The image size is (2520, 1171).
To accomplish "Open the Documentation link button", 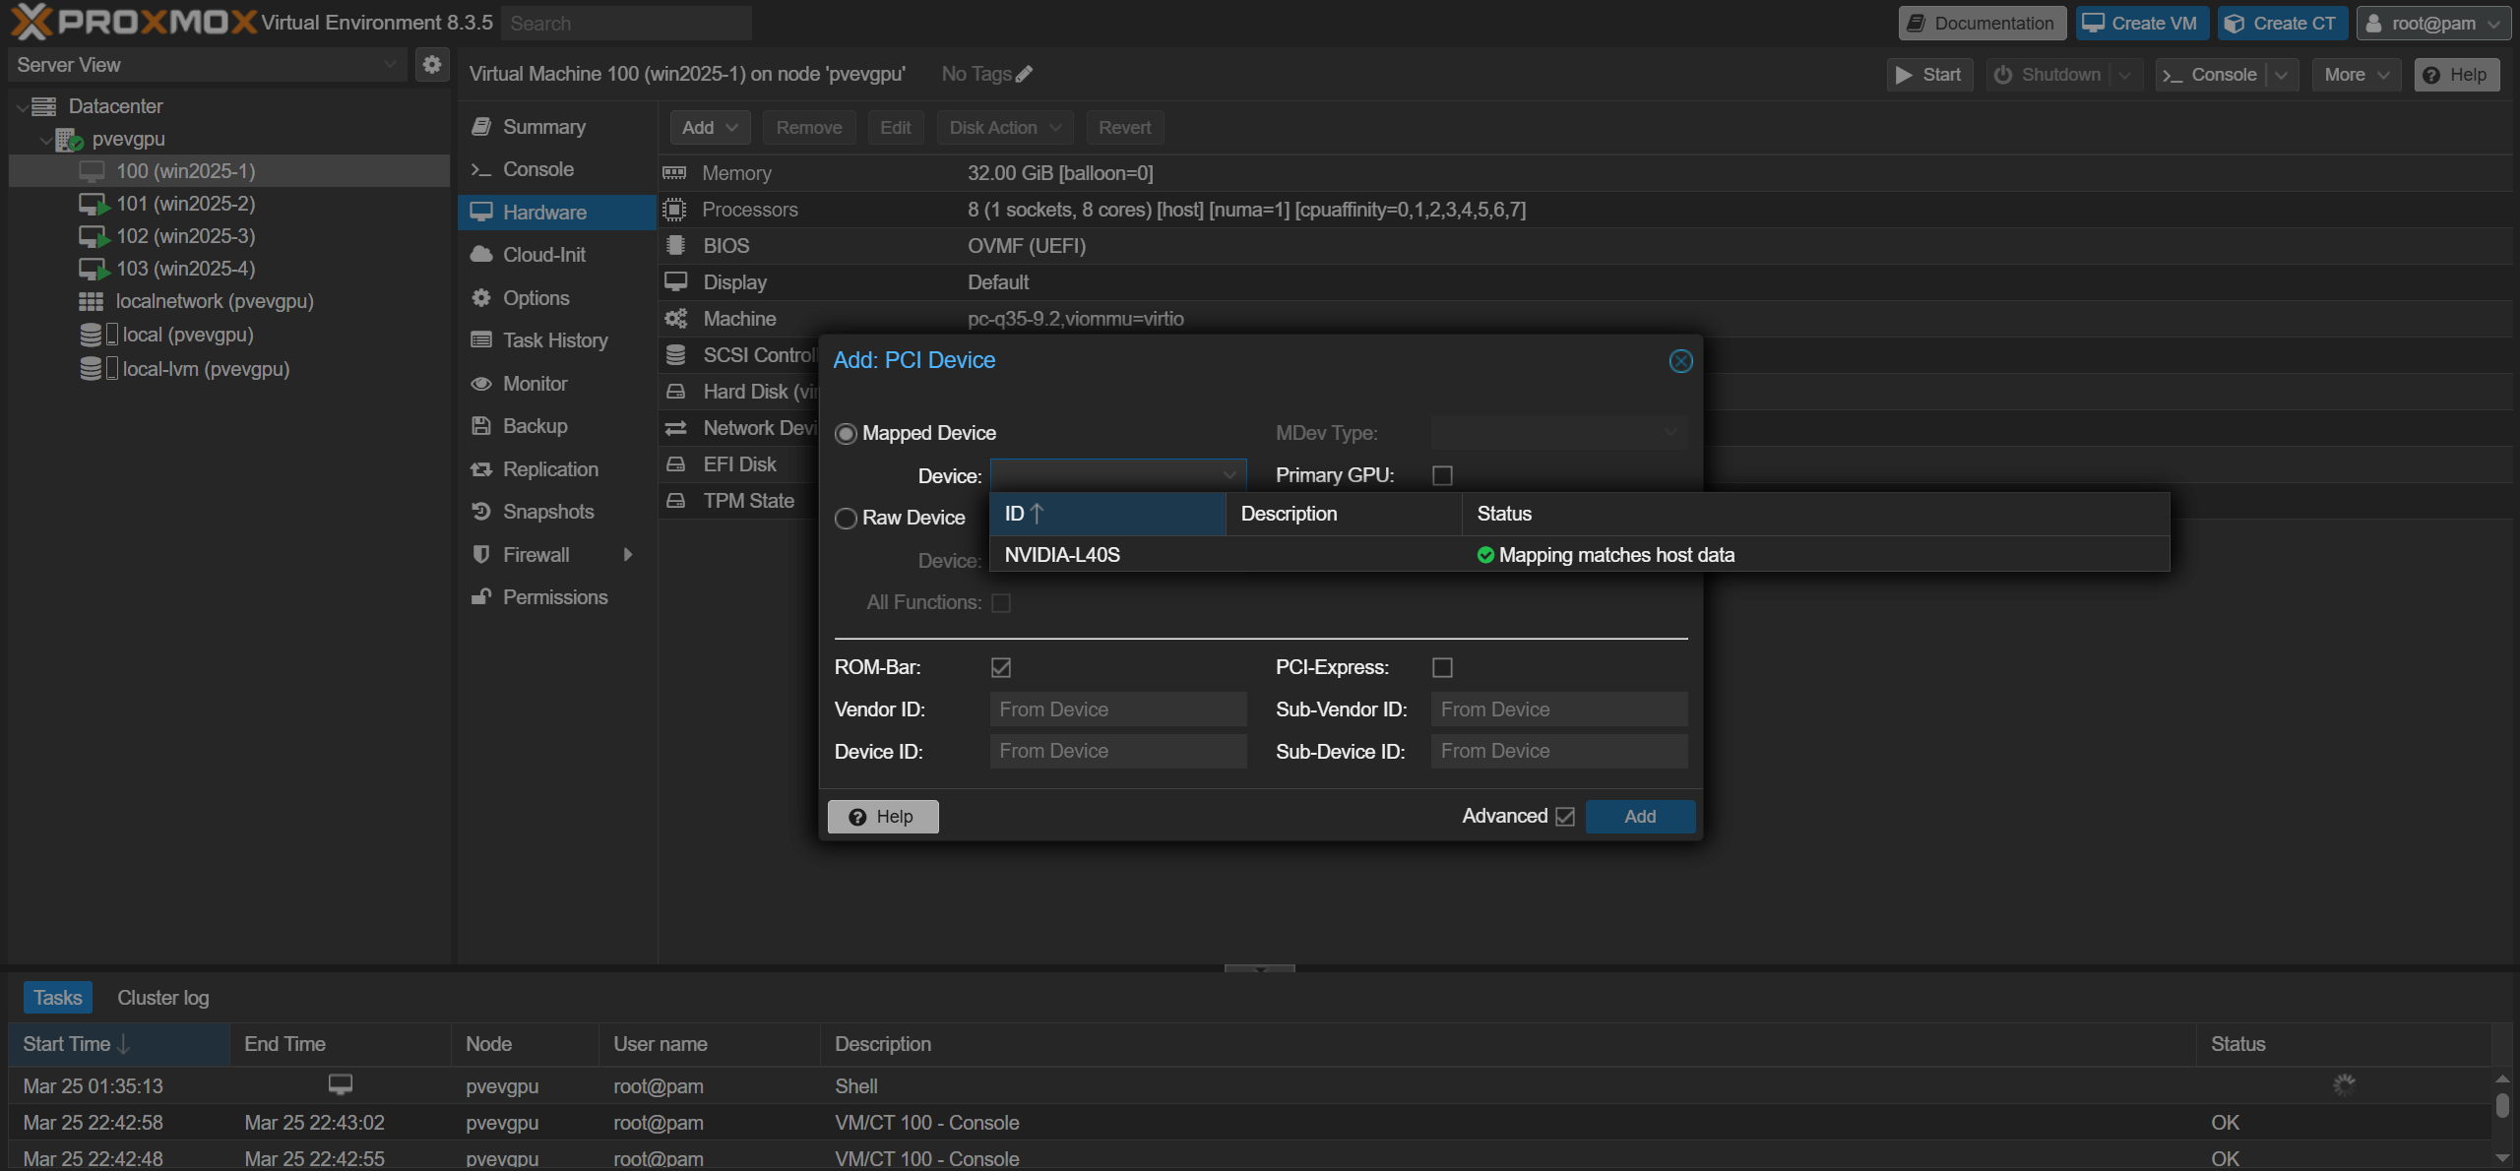I will pos(1983,24).
